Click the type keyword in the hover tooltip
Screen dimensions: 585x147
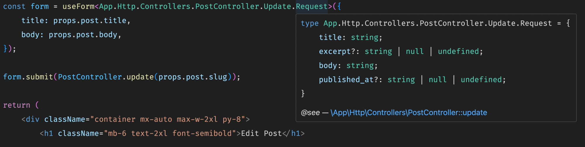point(310,23)
